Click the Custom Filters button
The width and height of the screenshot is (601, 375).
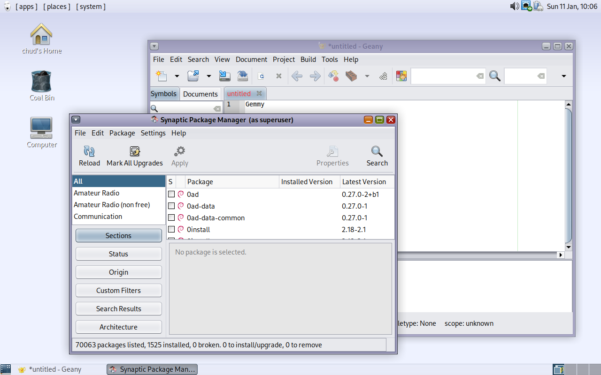(x=118, y=291)
